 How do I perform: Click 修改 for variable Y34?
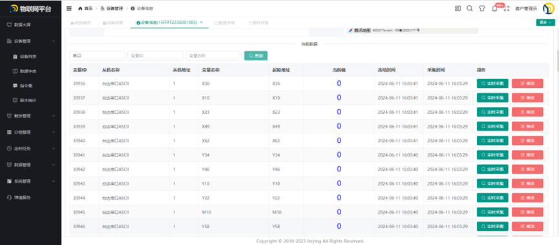click(x=527, y=154)
